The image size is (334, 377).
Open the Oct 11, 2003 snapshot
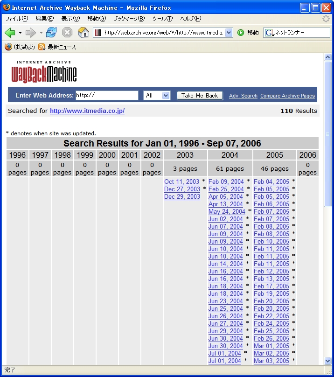tap(181, 182)
